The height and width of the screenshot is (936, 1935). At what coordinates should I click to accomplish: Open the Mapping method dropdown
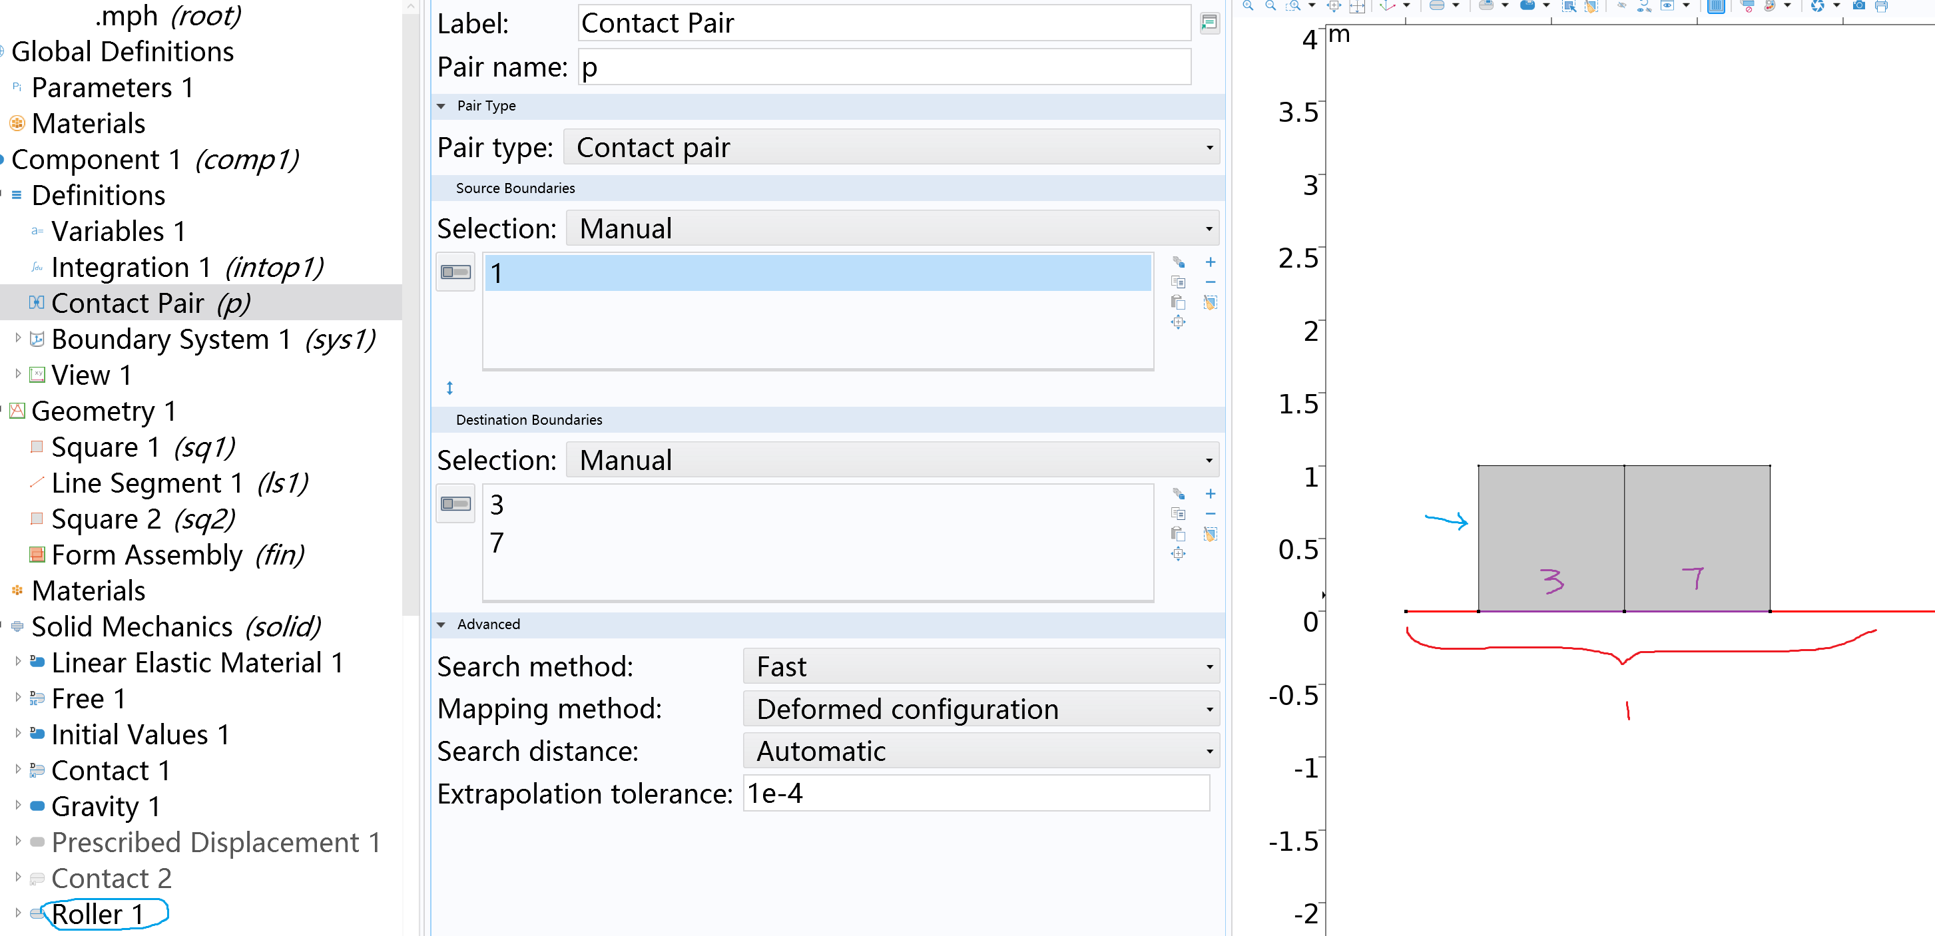coord(980,709)
